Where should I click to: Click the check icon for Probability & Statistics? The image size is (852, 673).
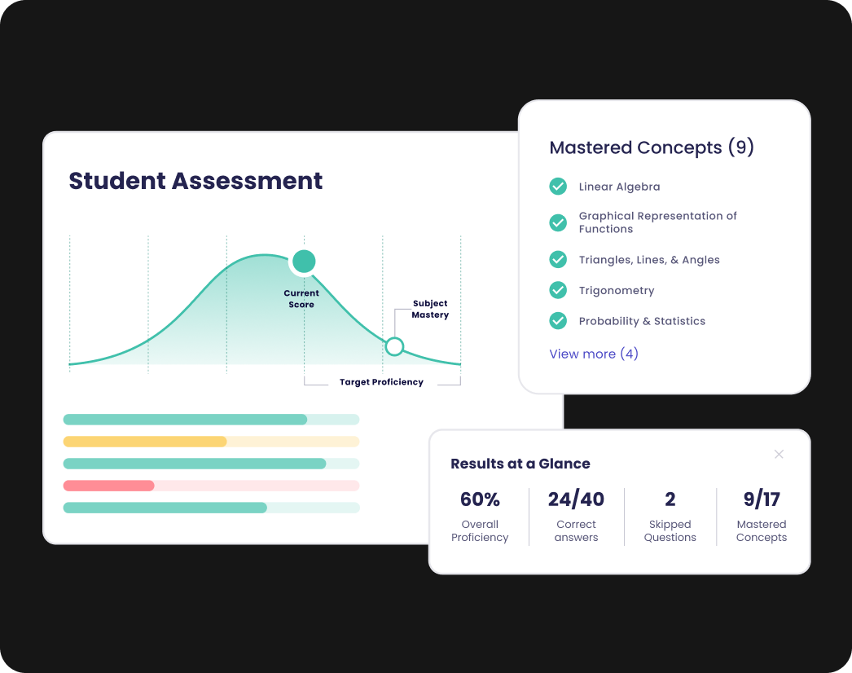pyautogui.click(x=558, y=321)
